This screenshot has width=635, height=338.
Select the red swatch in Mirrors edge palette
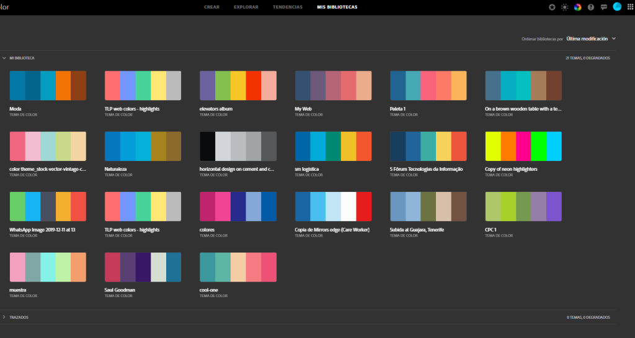coord(363,207)
